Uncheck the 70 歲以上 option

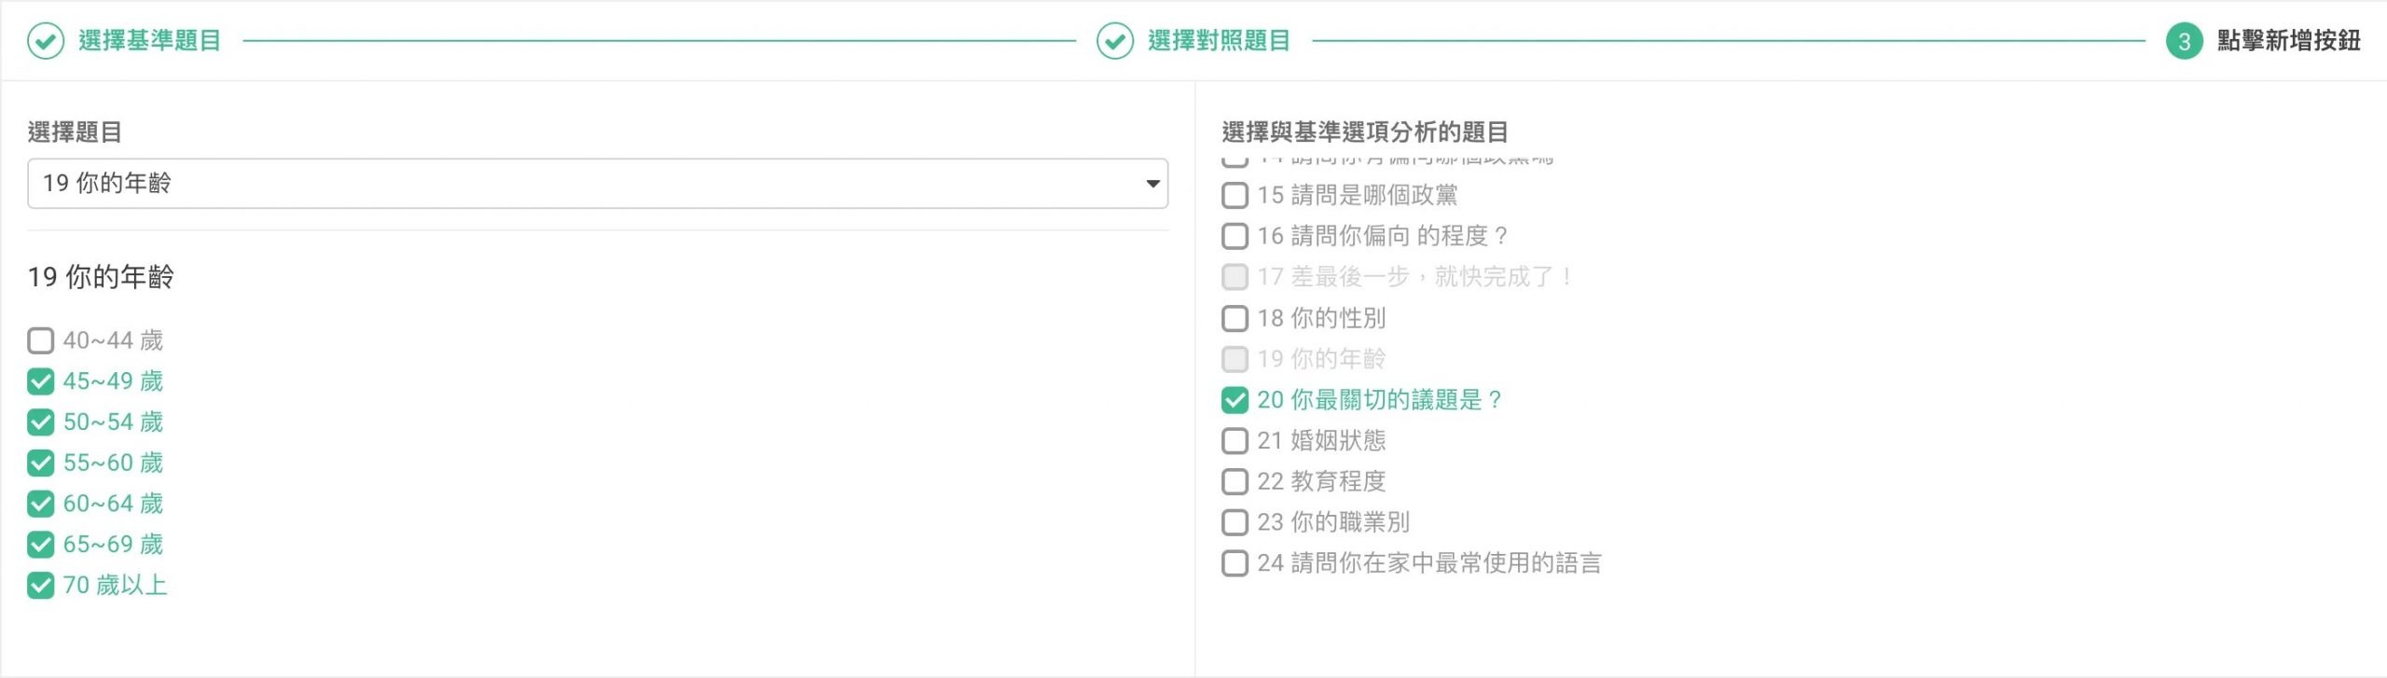(41, 586)
